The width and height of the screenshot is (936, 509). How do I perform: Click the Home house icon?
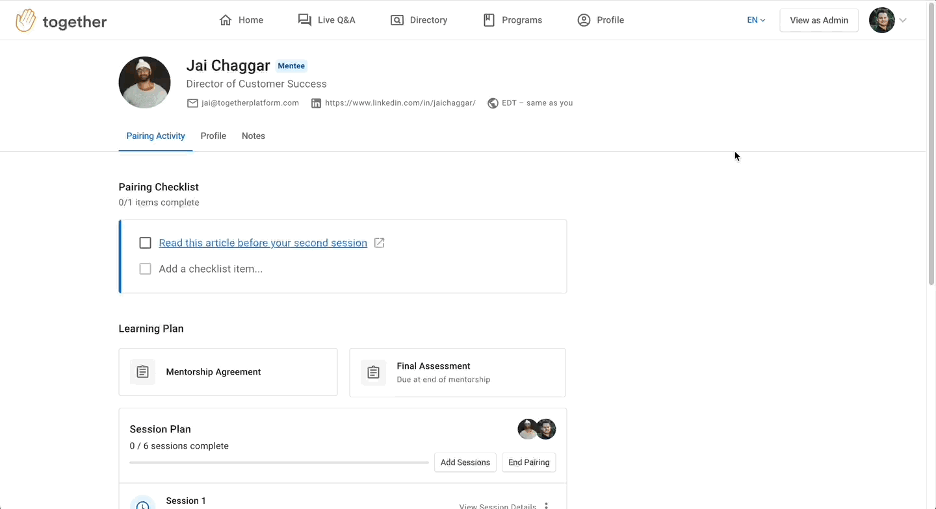click(226, 20)
